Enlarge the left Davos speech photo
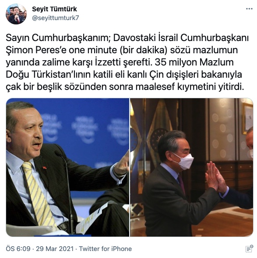This screenshot has width=257, height=258. point(67,167)
